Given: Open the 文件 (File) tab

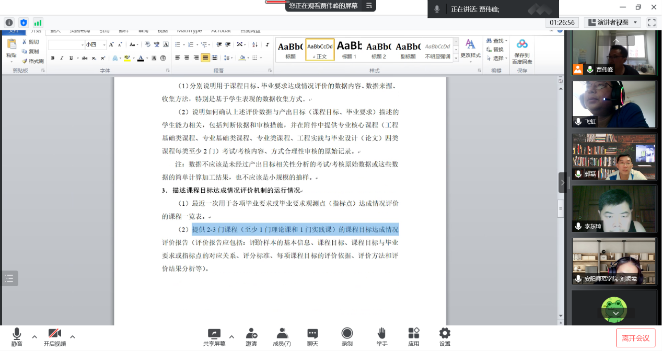Looking at the screenshot, I should [x=14, y=32].
